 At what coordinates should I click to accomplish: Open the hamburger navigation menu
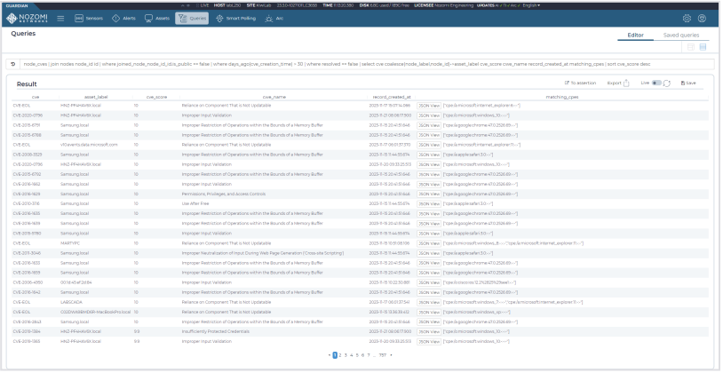click(61, 18)
